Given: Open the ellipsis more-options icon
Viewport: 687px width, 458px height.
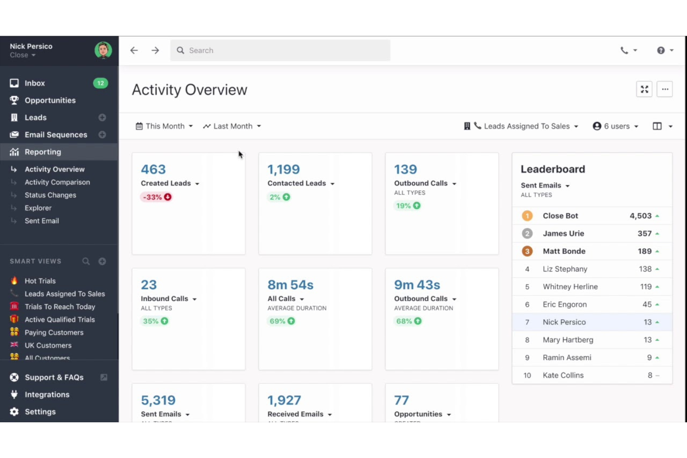Looking at the screenshot, I should [x=665, y=90].
